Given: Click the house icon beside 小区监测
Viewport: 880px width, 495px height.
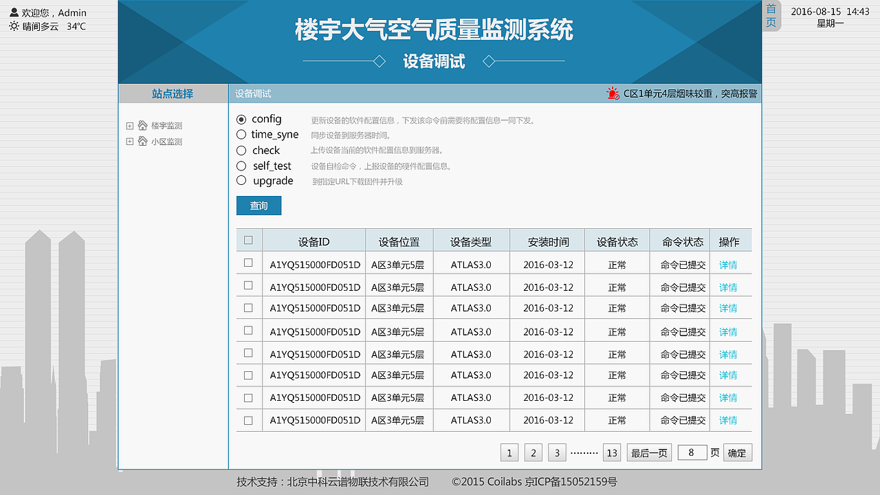Looking at the screenshot, I should click(x=142, y=142).
